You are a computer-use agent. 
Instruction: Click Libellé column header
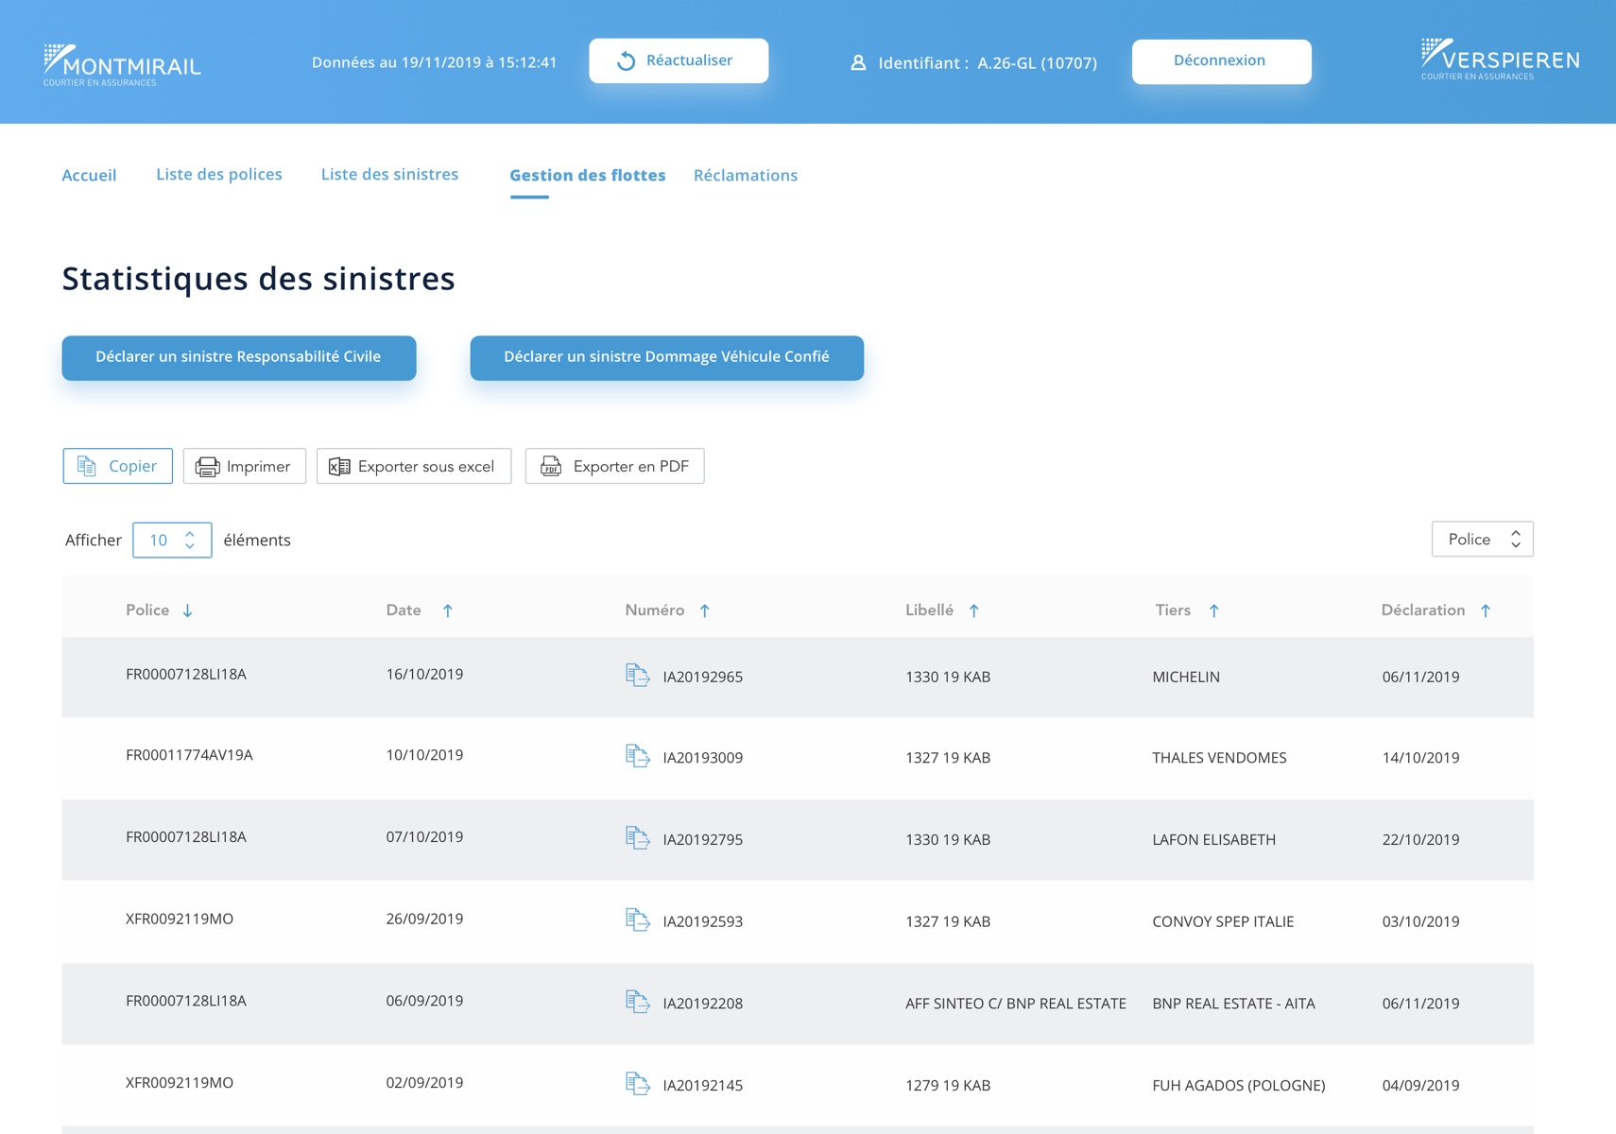pyautogui.click(x=930, y=610)
